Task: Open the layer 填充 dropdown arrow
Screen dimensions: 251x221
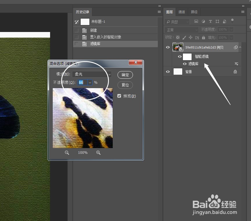Action: [x=231, y=38]
